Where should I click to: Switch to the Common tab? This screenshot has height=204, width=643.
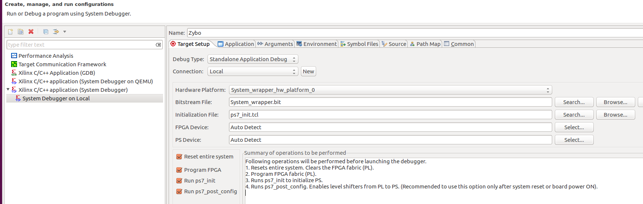click(x=459, y=44)
